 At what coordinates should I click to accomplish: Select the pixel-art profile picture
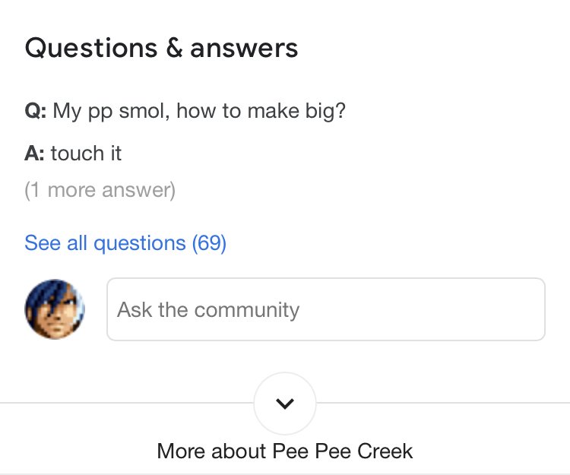[55, 309]
